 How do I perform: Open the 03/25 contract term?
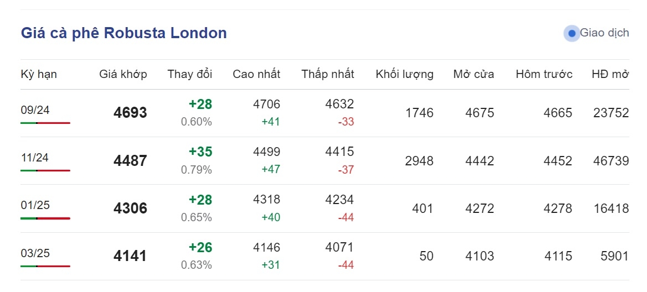click(35, 253)
